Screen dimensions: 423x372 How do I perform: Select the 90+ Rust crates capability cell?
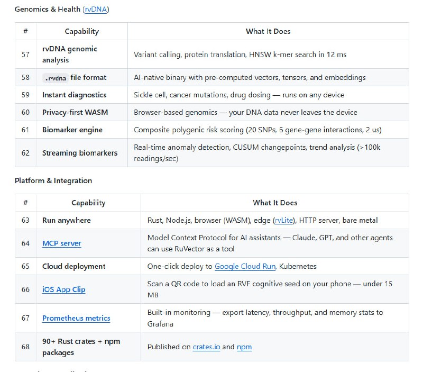(x=81, y=347)
